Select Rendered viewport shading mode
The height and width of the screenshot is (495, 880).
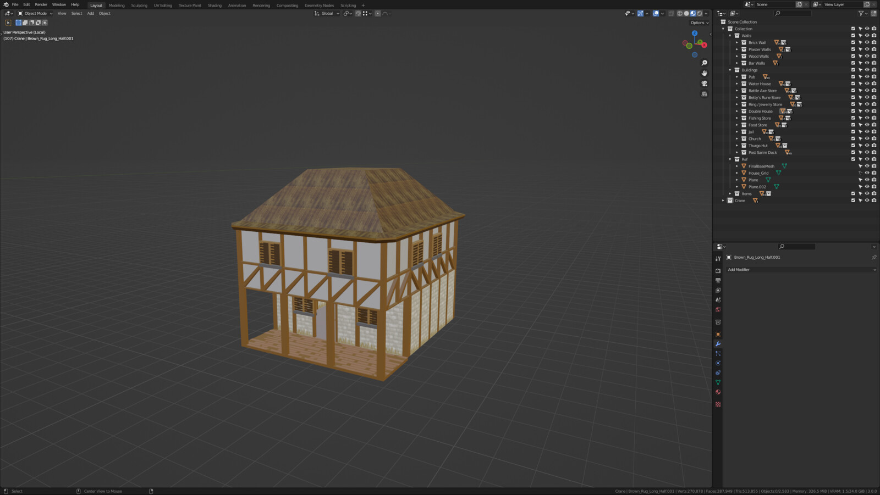point(700,13)
